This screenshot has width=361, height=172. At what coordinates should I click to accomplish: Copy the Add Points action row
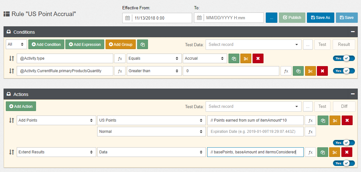click(x=323, y=120)
